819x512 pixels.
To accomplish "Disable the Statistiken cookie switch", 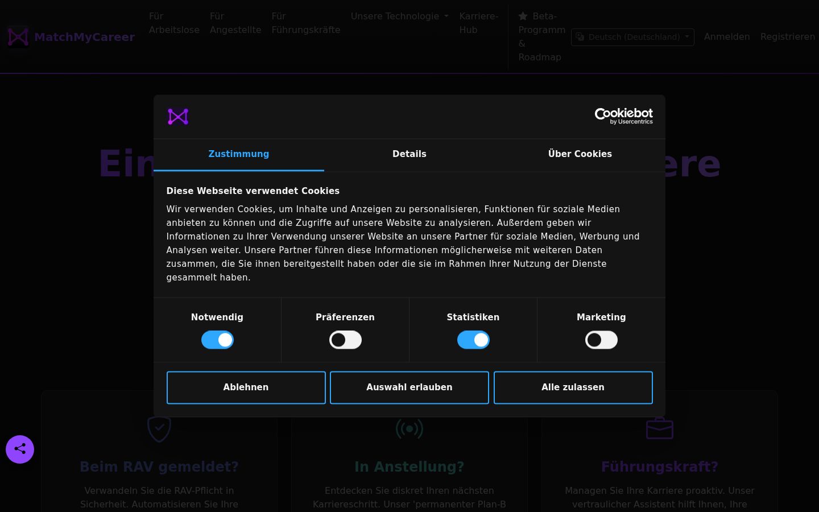I will (x=473, y=340).
